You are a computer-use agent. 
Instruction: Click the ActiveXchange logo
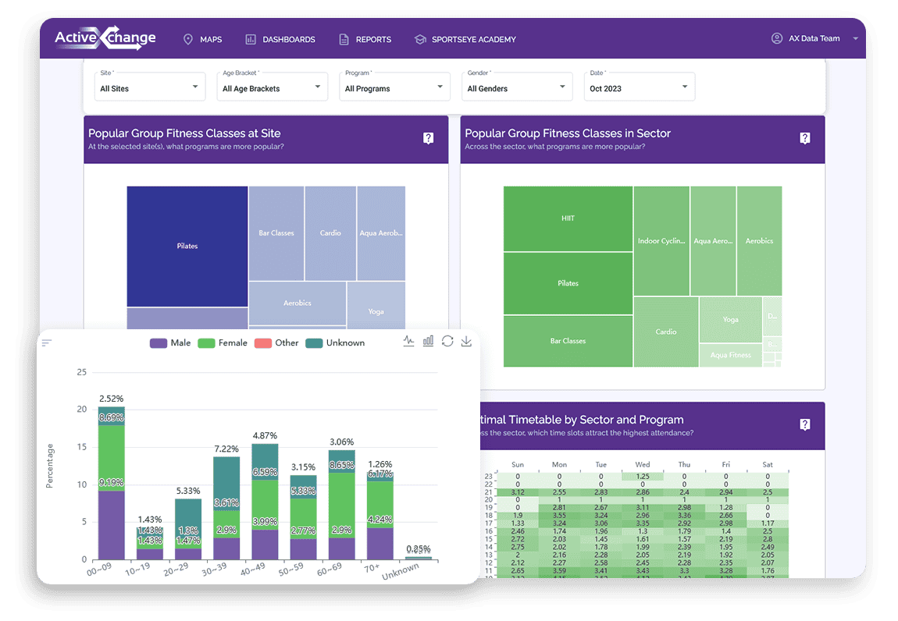[x=105, y=37]
